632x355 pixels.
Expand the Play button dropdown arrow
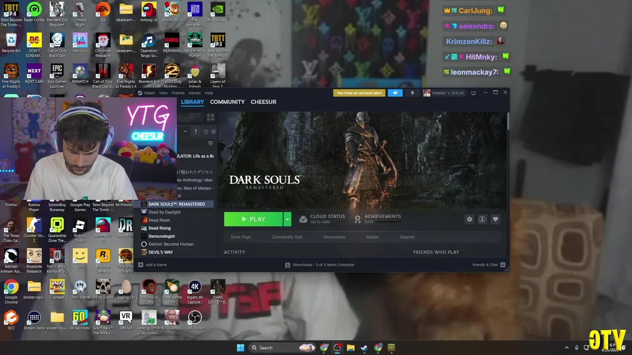(287, 219)
